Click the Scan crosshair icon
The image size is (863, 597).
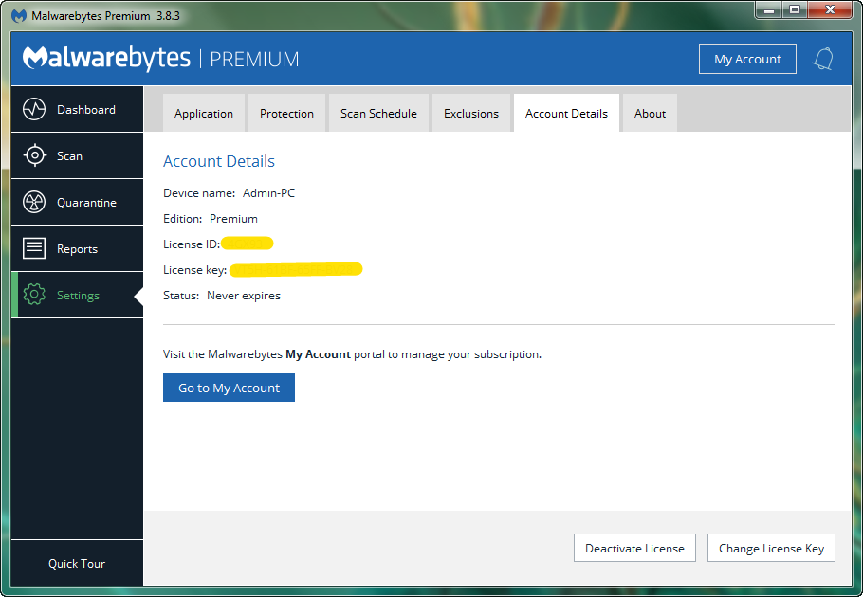coord(35,155)
